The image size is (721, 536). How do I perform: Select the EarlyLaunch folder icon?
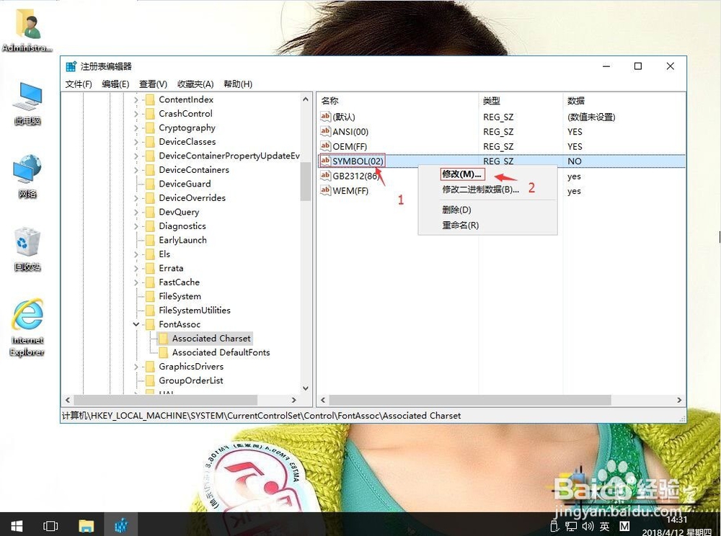coord(149,240)
